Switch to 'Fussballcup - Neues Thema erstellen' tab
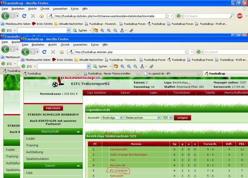This screenshot has height=178, width=248. tap(110, 73)
